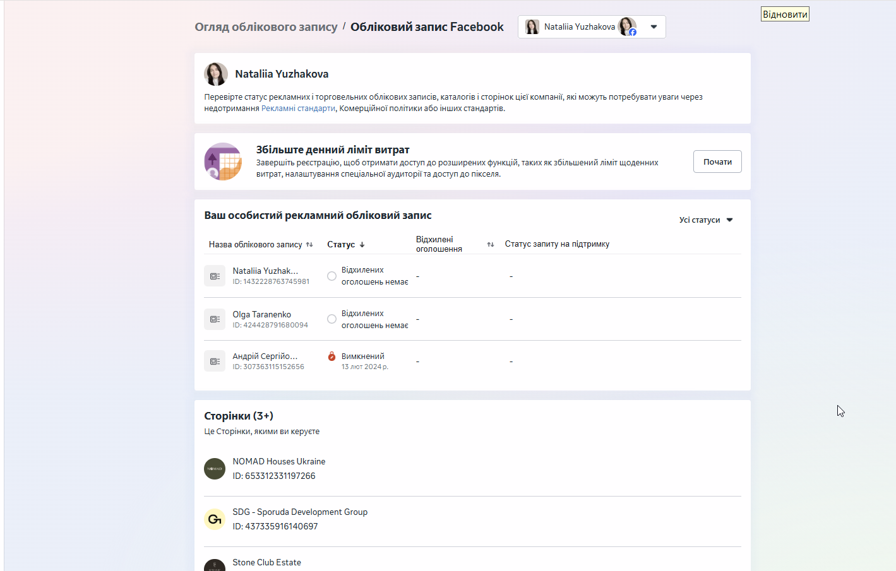Click Статус запиту на підтримку header
This screenshot has width=896, height=571.
(557, 244)
